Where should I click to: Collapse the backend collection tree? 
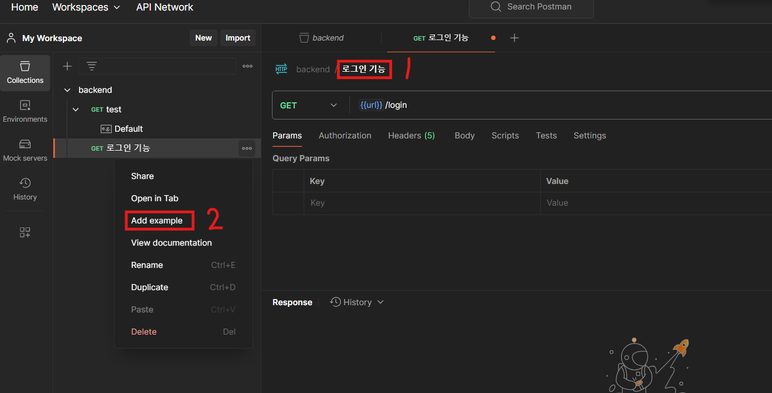[x=67, y=89]
